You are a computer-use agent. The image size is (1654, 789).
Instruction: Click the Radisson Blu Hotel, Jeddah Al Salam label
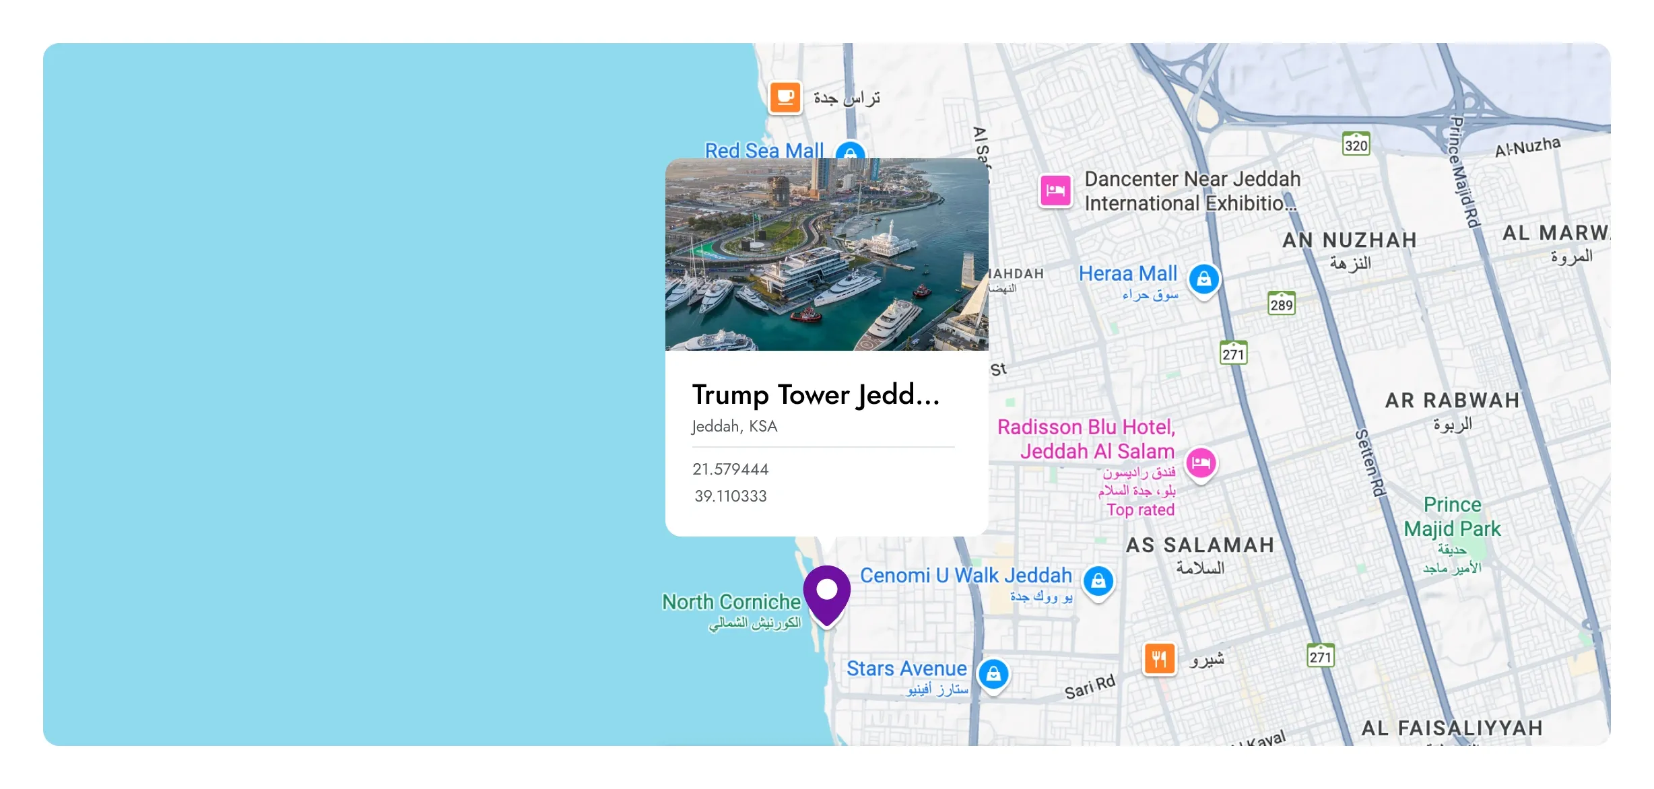tap(1086, 439)
